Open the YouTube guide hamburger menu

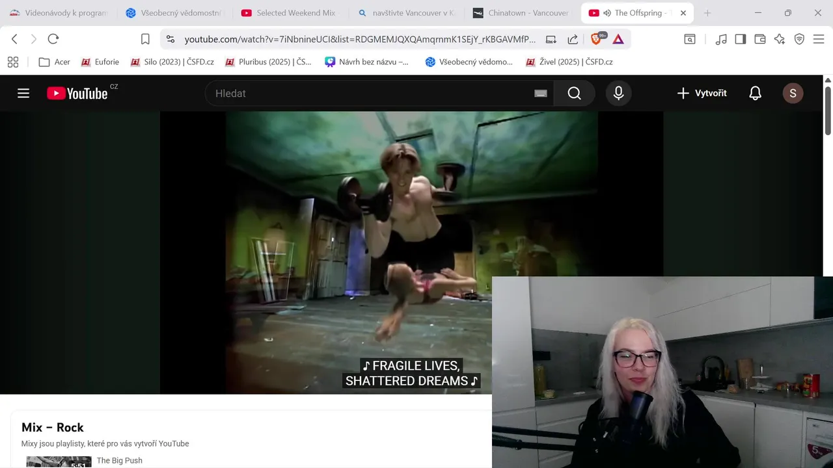coord(23,93)
